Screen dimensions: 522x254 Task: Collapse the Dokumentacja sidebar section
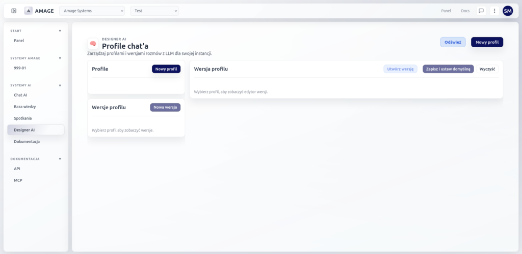tap(60, 159)
